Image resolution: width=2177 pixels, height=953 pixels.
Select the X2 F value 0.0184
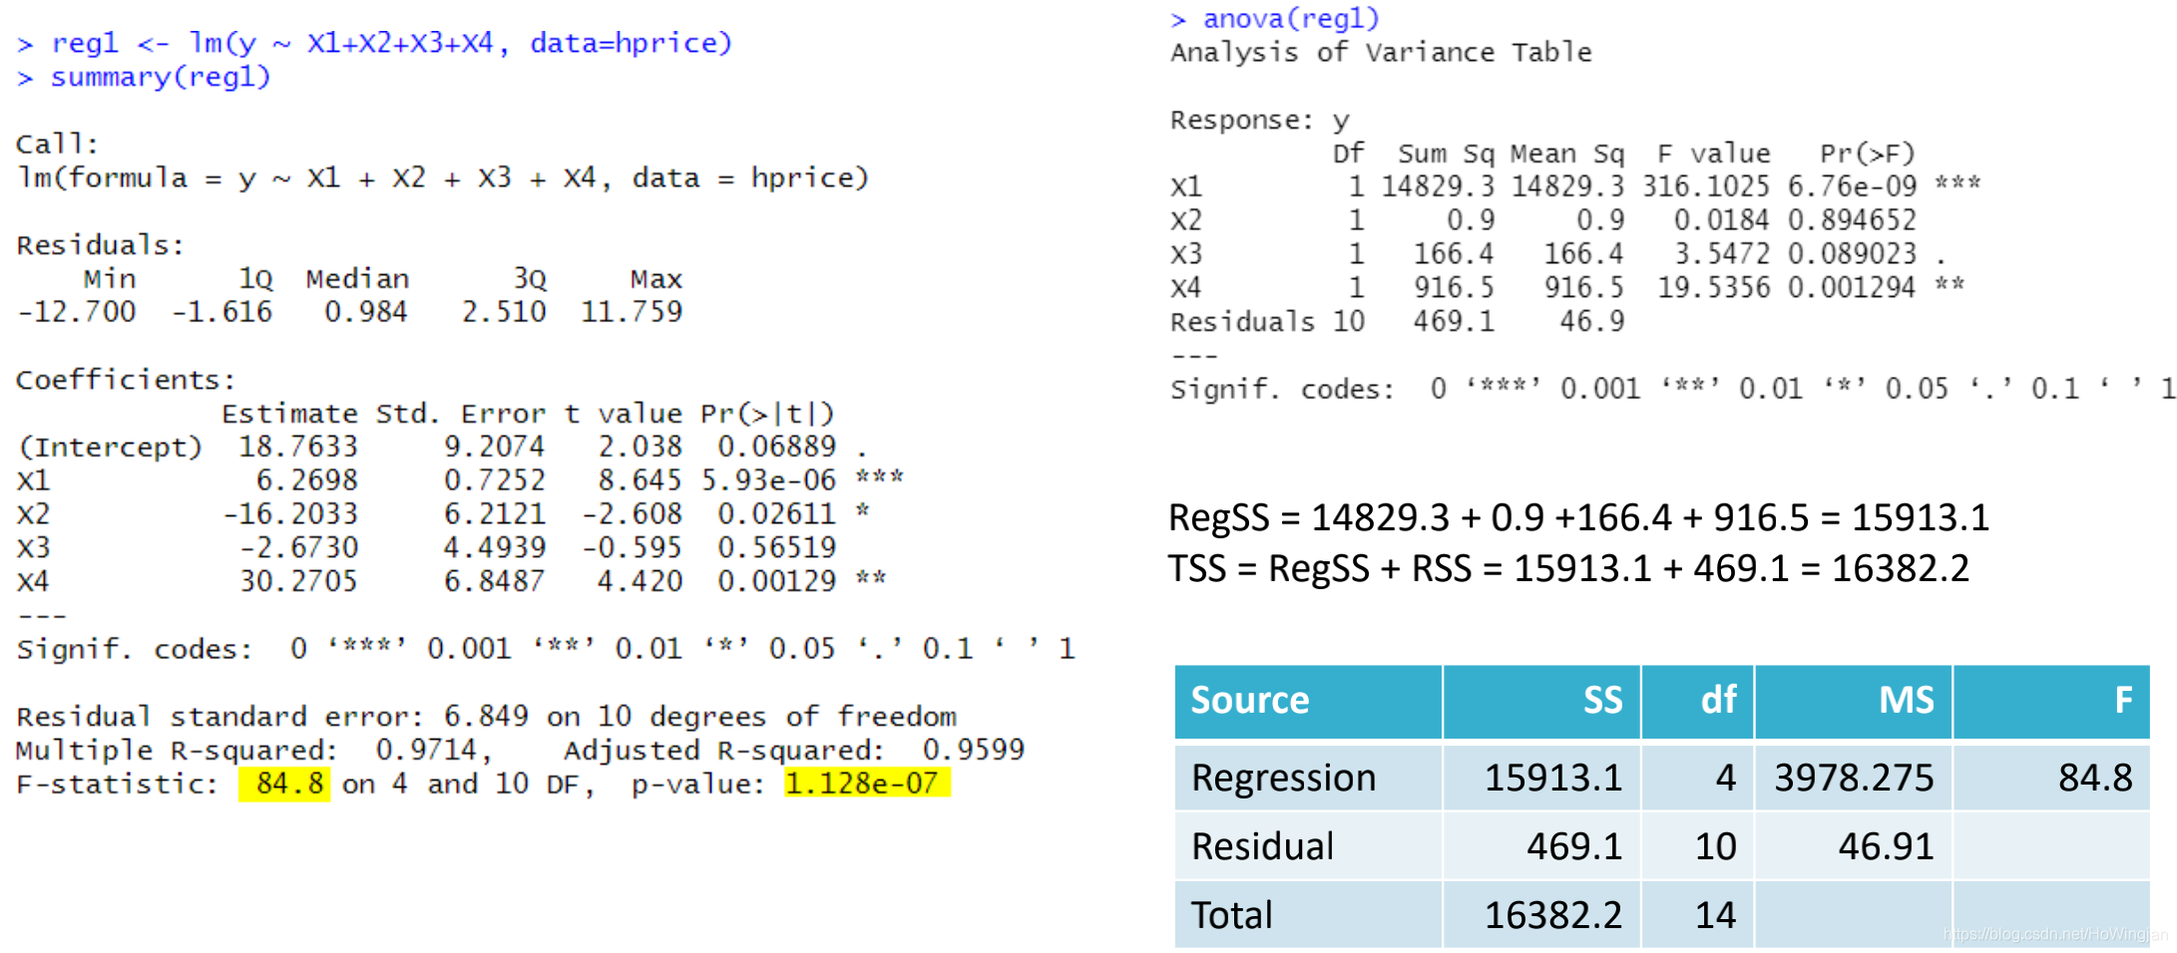(1722, 219)
